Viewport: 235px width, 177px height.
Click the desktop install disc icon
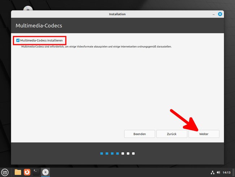[28, 8]
